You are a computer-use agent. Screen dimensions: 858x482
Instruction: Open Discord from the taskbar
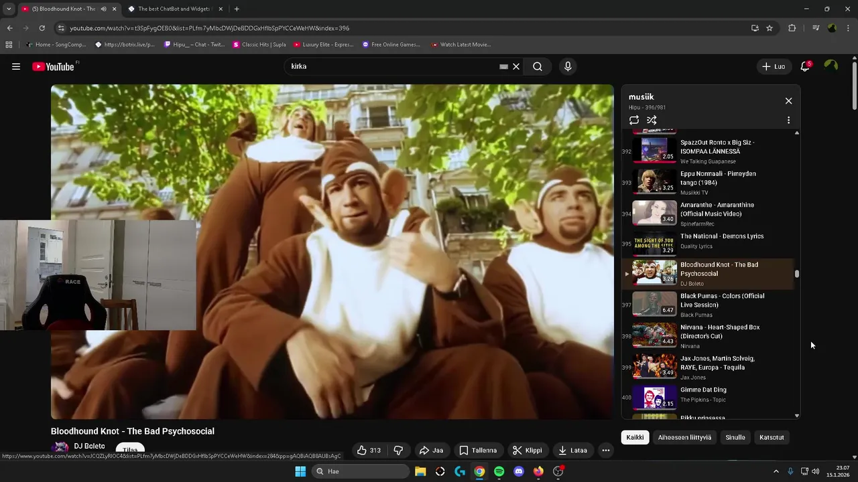click(x=518, y=471)
